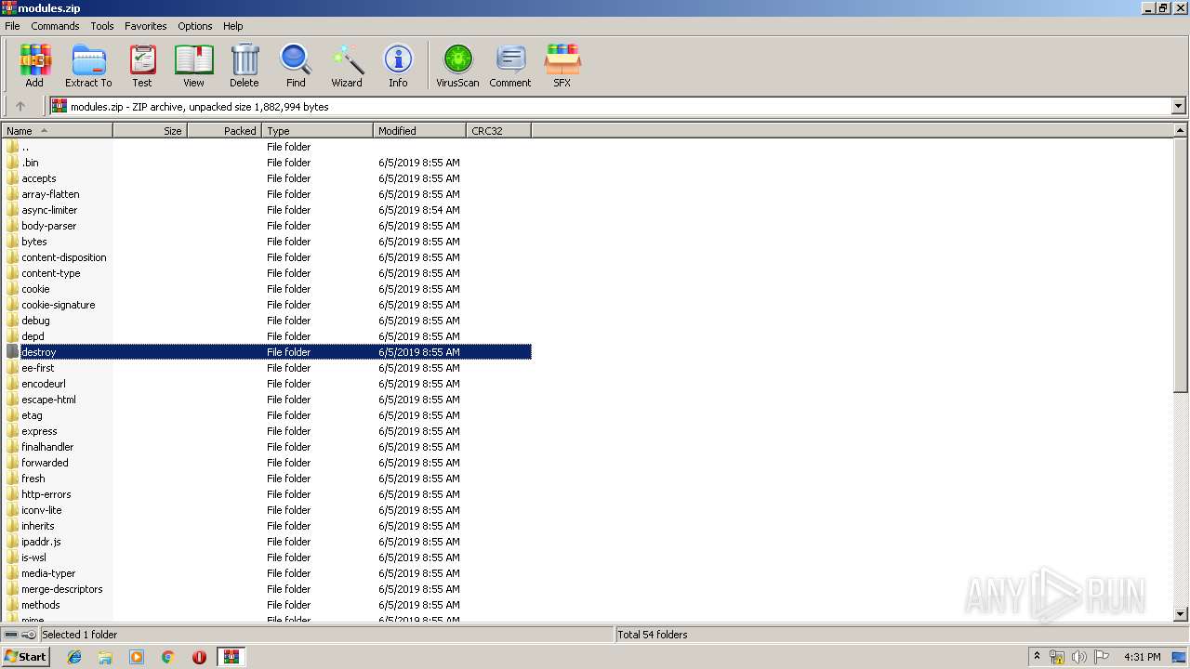
Task: Click the Delete toolbar icon
Action: click(245, 66)
